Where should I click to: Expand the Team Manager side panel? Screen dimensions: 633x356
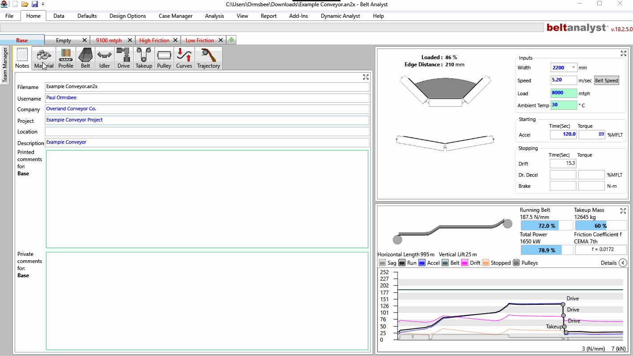tap(5, 65)
